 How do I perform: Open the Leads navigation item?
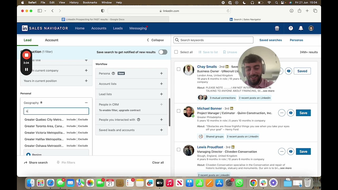pyautogui.click(x=118, y=28)
